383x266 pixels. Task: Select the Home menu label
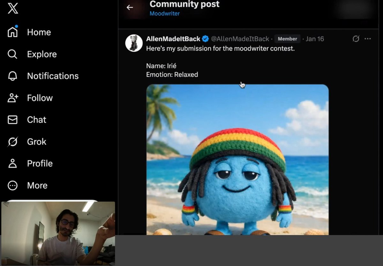point(39,32)
